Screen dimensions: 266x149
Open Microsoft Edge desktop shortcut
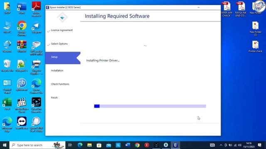[x=7, y=125]
